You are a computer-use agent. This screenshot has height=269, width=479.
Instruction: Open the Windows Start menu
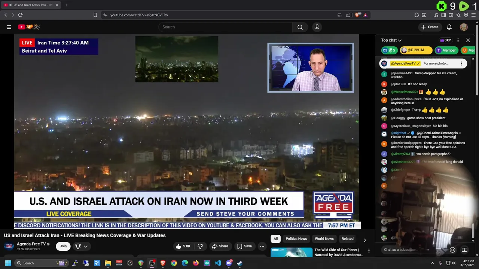(x=8, y=263)
